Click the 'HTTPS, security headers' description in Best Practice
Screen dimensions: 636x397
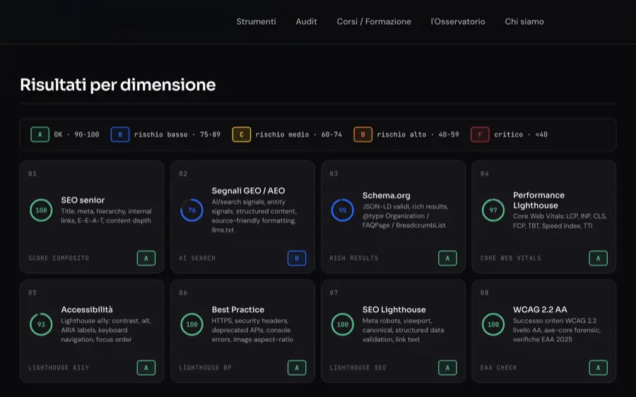tap(252, 330)
